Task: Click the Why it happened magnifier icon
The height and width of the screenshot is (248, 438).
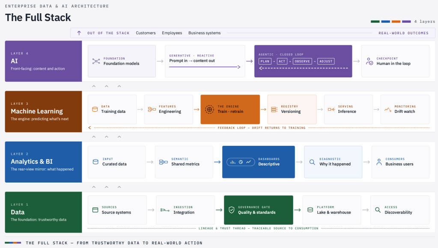Action: 312,162
